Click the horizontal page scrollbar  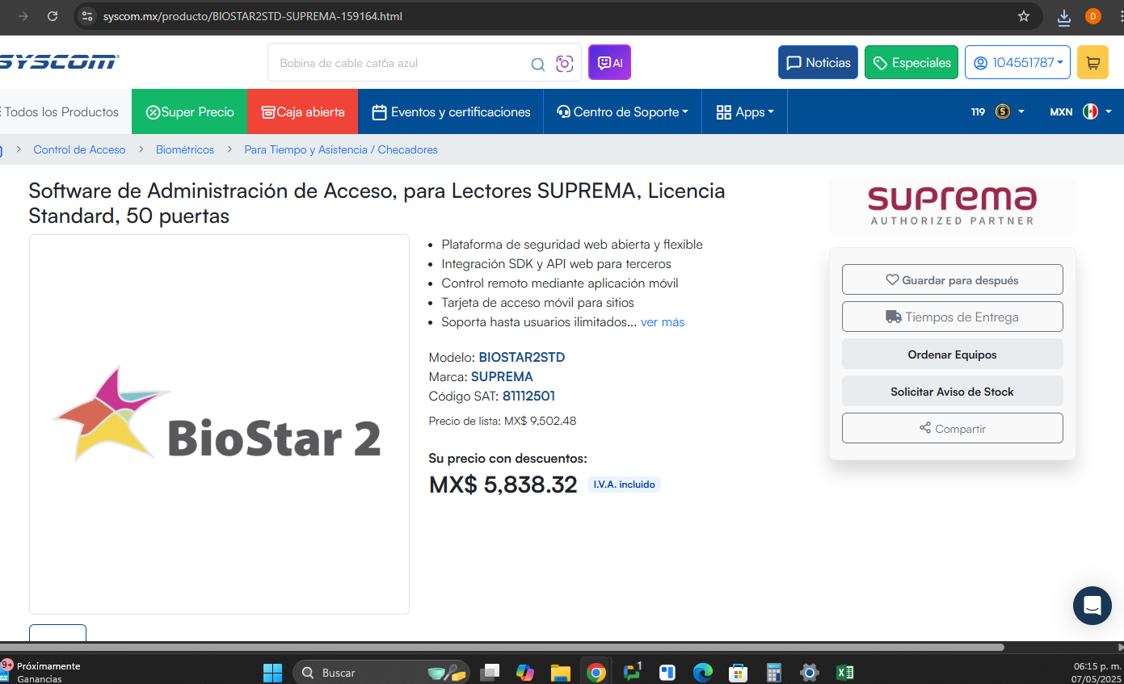pyautogui.click(x=502, y=647)
